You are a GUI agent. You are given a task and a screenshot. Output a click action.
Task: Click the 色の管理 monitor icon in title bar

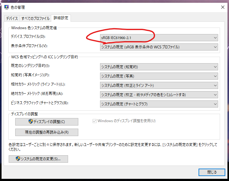coord(7,7)
